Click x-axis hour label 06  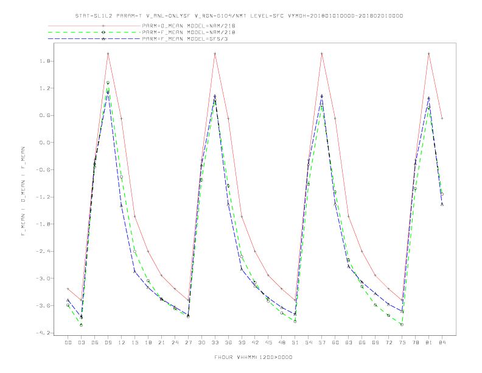tap(95, 343)
